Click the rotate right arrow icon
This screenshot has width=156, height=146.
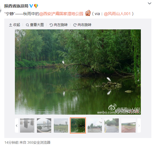tap(75, 25)
